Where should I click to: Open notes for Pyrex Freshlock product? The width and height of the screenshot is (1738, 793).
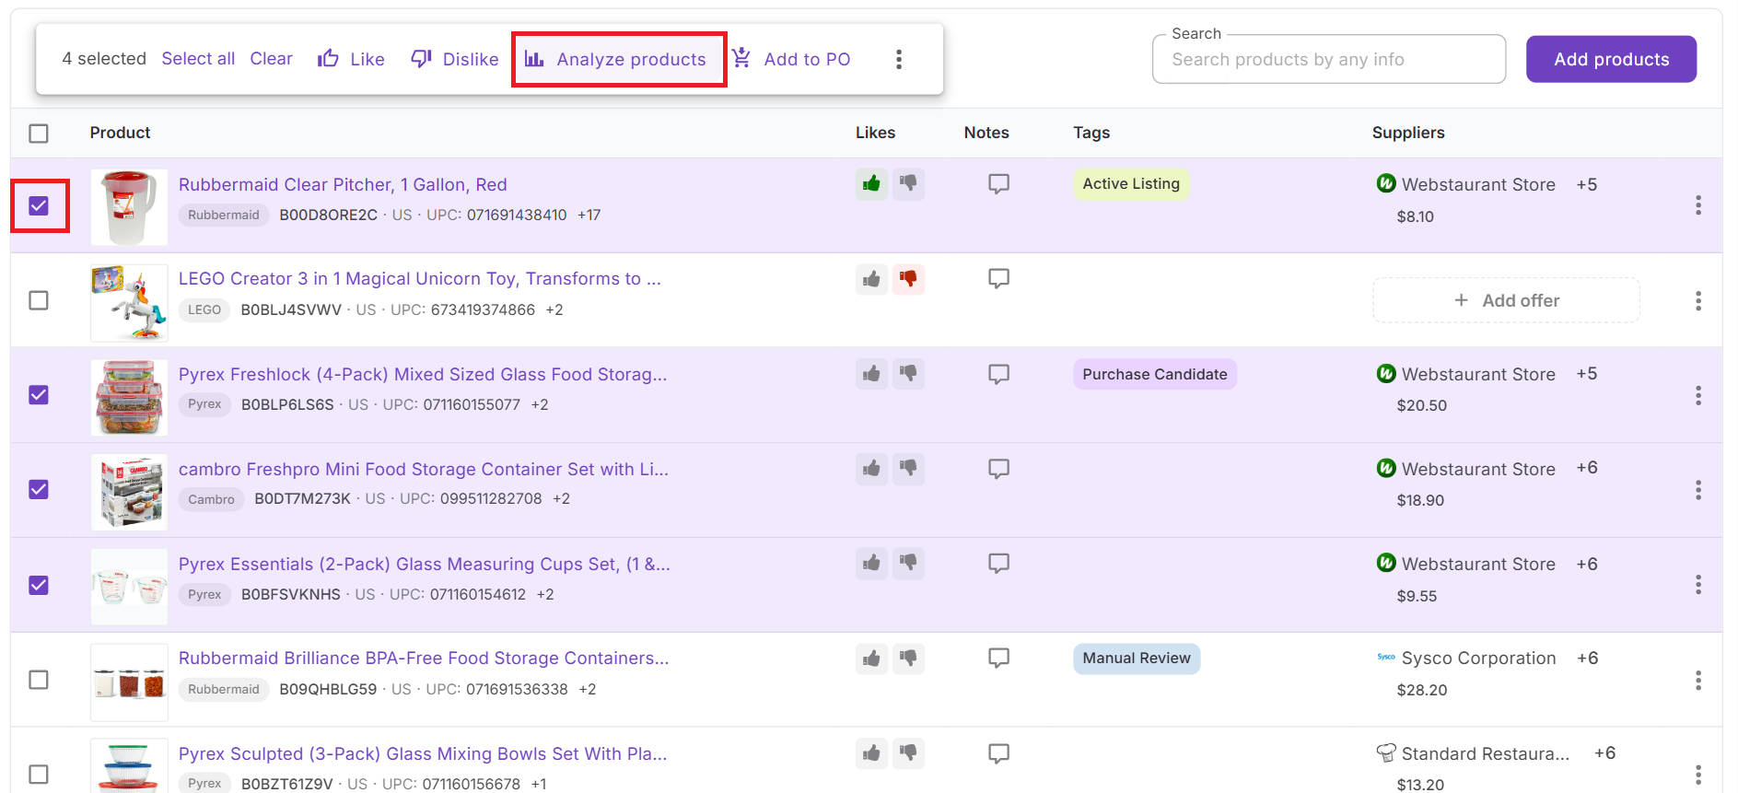click(998, 374)
